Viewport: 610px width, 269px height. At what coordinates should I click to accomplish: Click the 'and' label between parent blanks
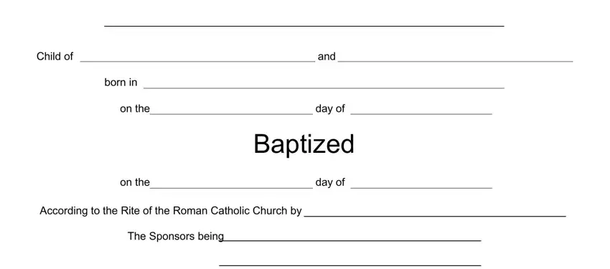click(327, 57)
